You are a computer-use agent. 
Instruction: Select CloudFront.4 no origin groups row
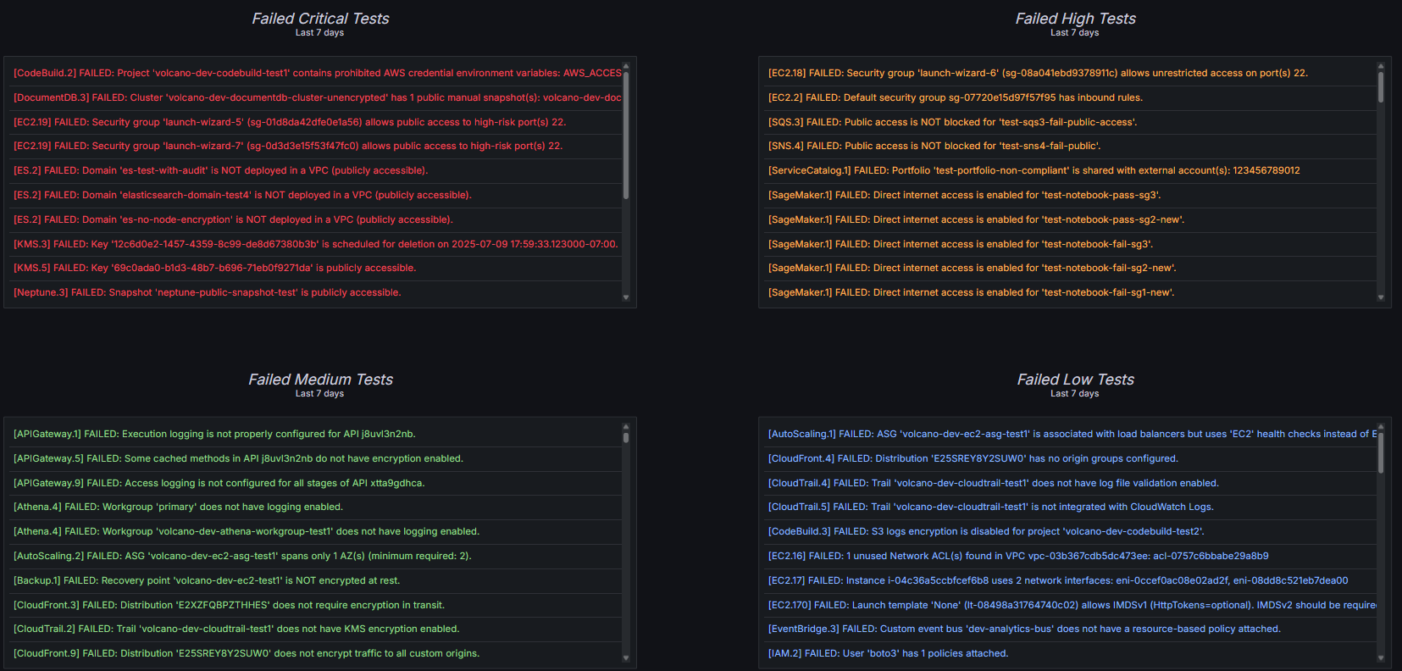pos(1068,458)
